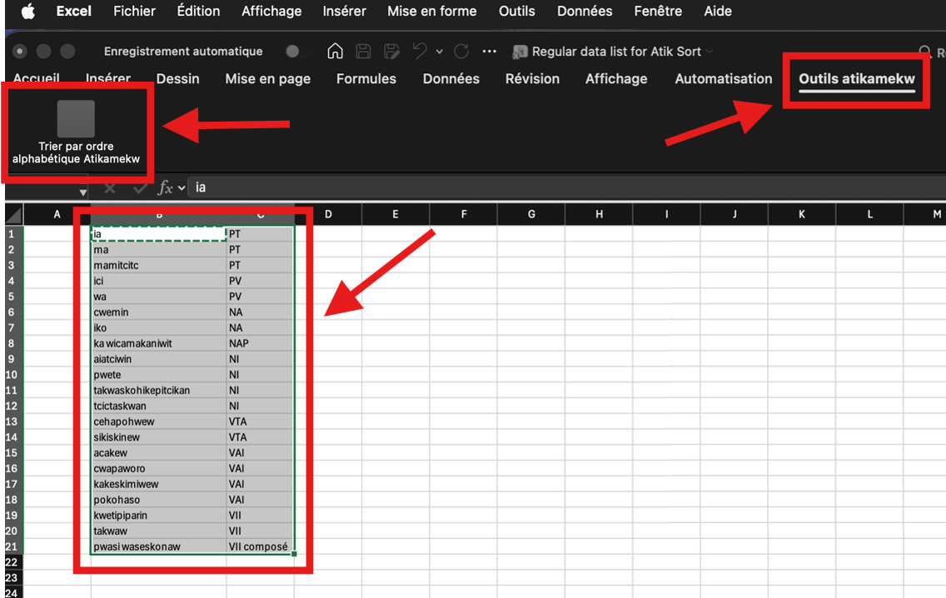Image resolution: width=946 pixels, height=598 pixels.
Task: Cancel formula entry with the X icon
Action: tap(110, 188)
